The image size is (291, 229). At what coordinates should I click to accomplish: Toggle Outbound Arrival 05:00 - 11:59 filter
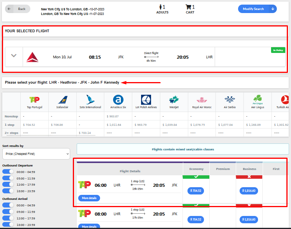click(8, 211)
